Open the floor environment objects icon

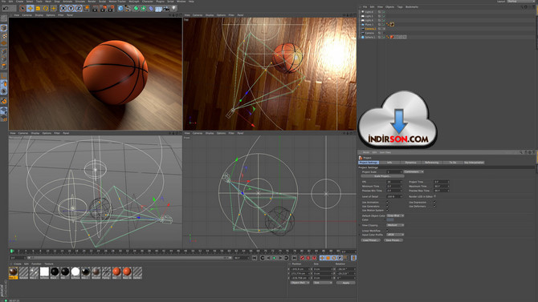[x=158, y=8]
